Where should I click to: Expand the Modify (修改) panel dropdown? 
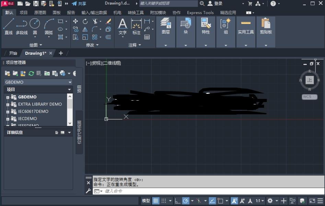point(92,45)
